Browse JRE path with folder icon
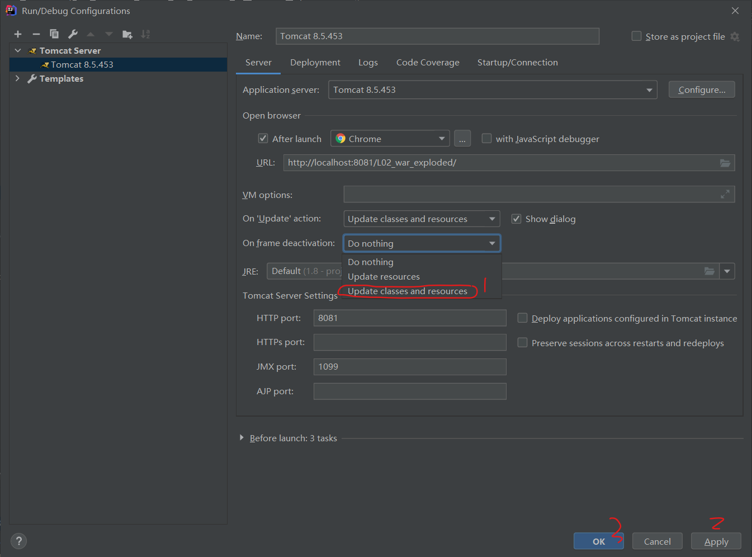 click(x=710, y=271)
